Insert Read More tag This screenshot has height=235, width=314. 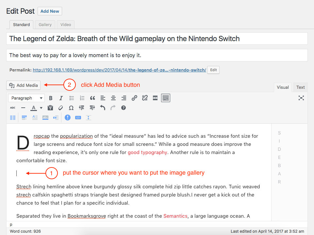point(155,98)
